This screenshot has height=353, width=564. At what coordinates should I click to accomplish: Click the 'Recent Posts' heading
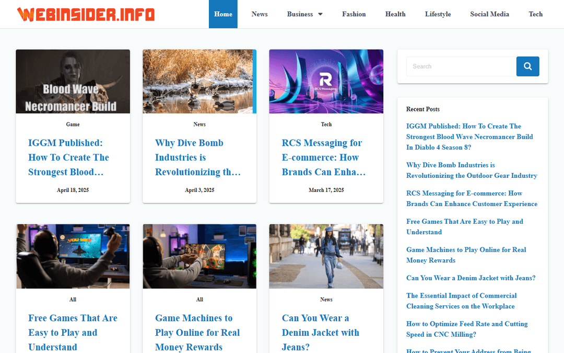(x=422, y=109)
